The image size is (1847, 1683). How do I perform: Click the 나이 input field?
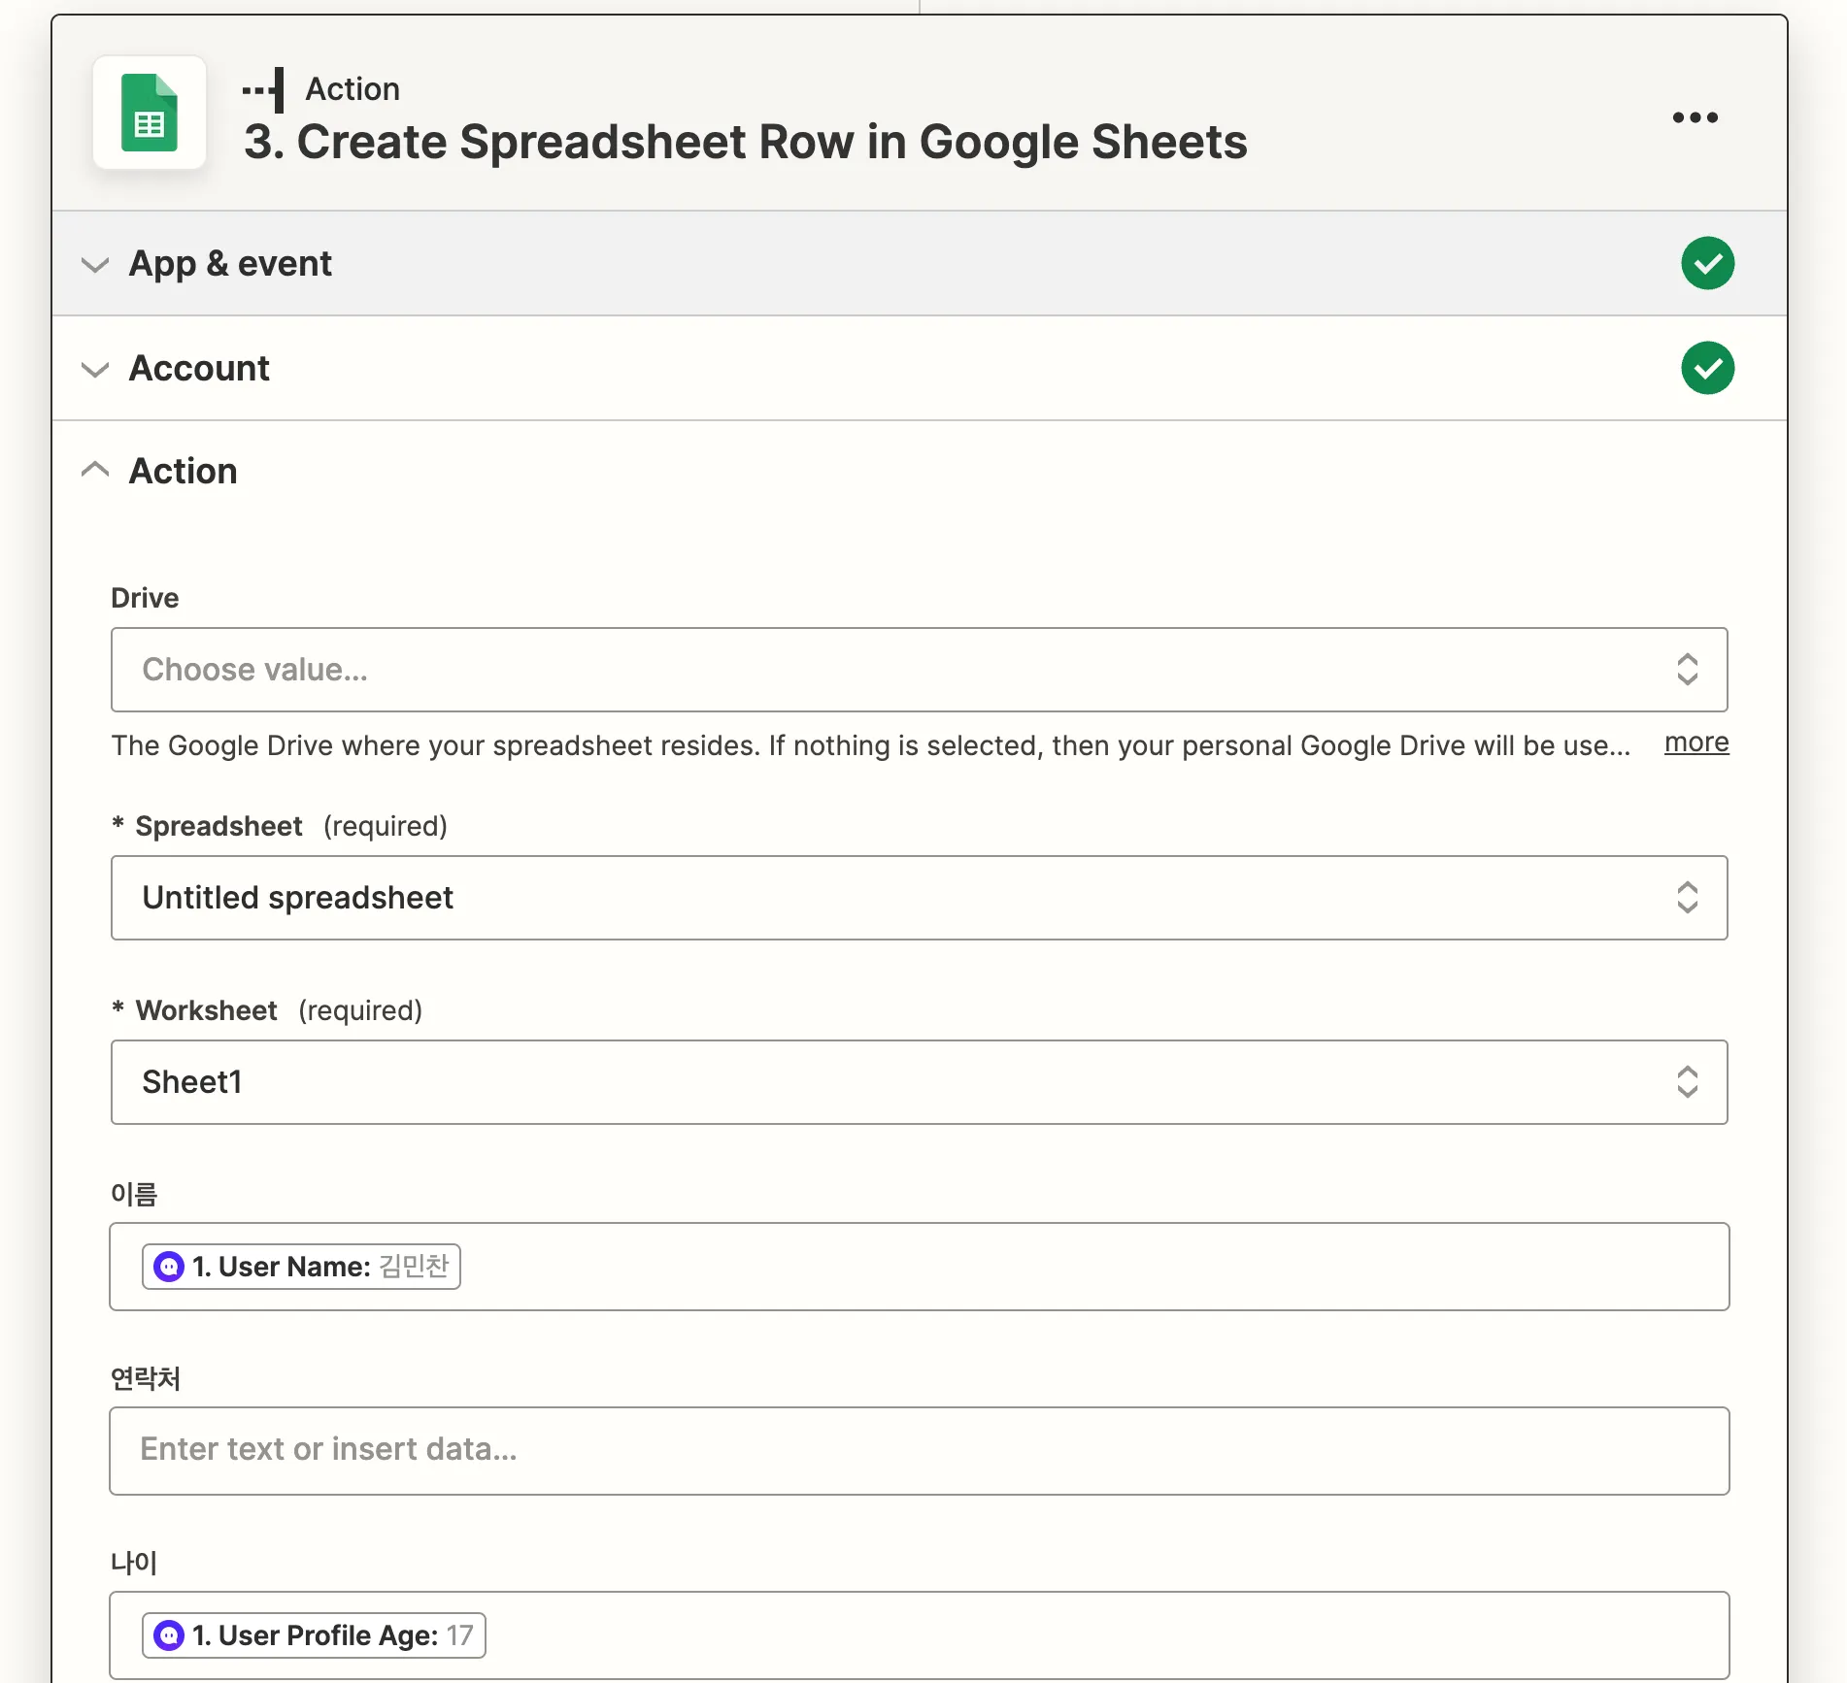[1068, 1635]
